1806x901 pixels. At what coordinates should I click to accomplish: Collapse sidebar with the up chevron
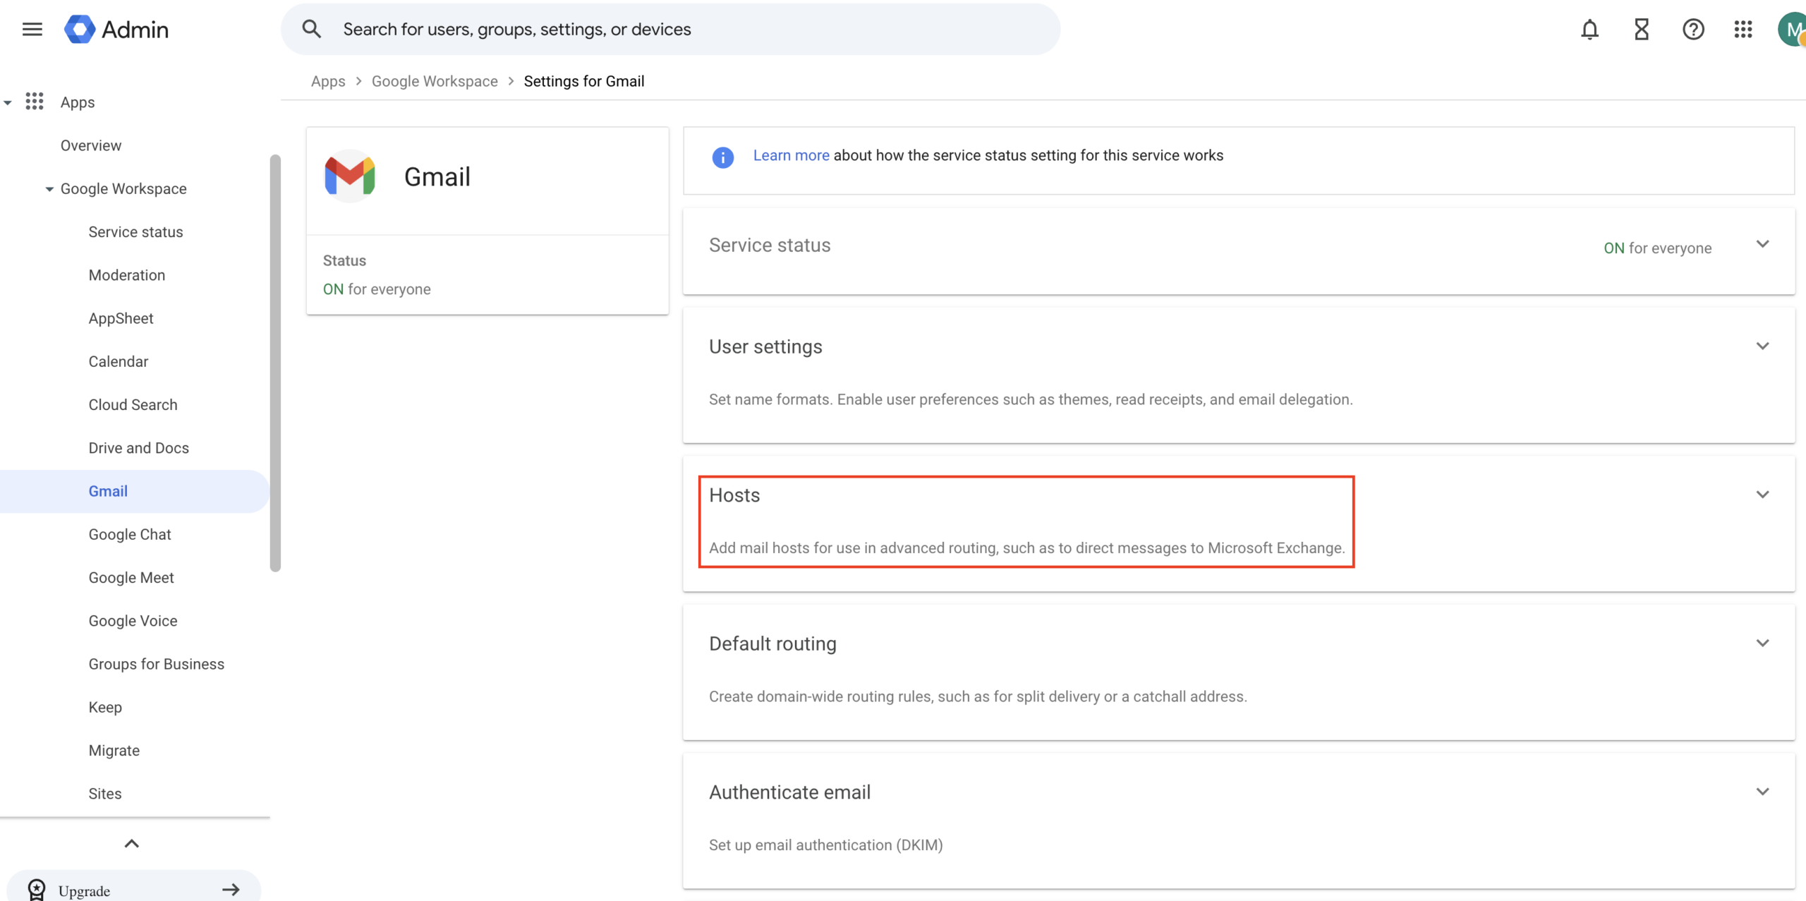pyautogui.click(x=131, y=844)
